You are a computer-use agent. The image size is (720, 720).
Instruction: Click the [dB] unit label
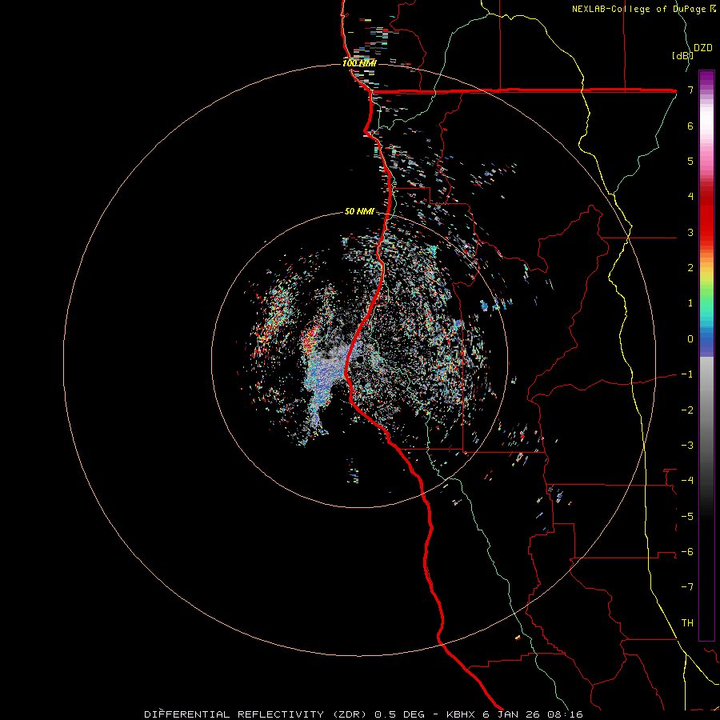[x=682, y=55]
